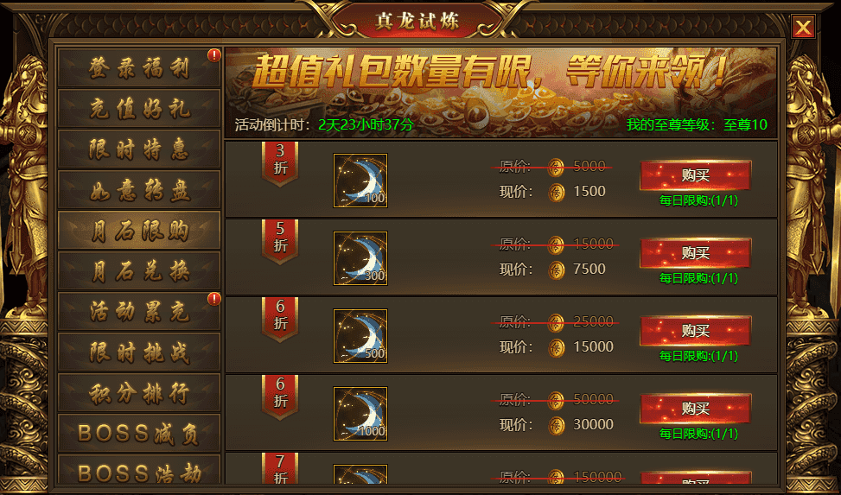This screenshot has width=841, height=495.
Task: Click 购买 for the 7500 pack
Action: 695,253
